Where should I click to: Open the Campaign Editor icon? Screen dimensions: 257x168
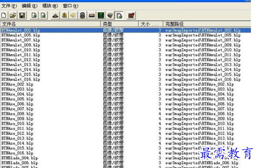(92, 15)
